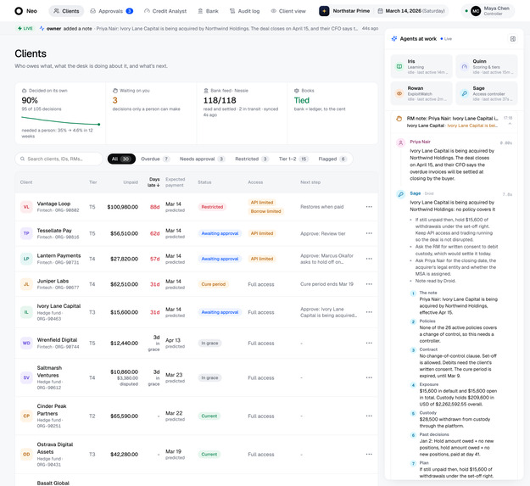This screenshot has width=530, height=486.
Task: Click the Books Tied card
Action: [x=332, y=113]
